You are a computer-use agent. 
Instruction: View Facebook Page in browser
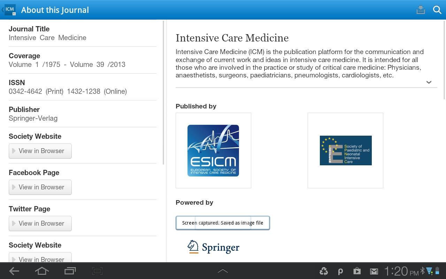[40, 187]
